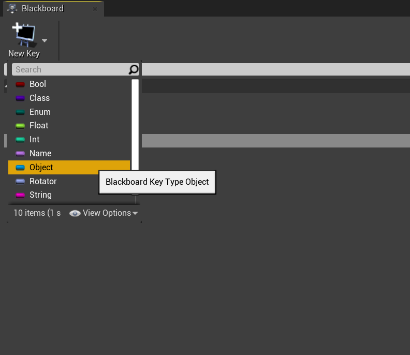Select Enum key type
This screenshot has width=410, height=355.
pos(69,112)
